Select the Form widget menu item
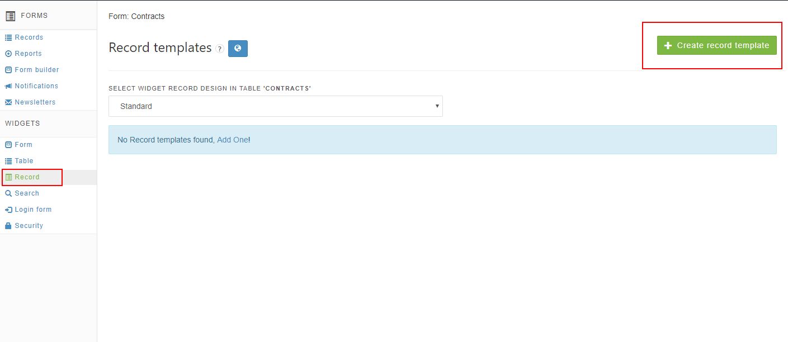The image size is (788, 342). pos(23,145)
